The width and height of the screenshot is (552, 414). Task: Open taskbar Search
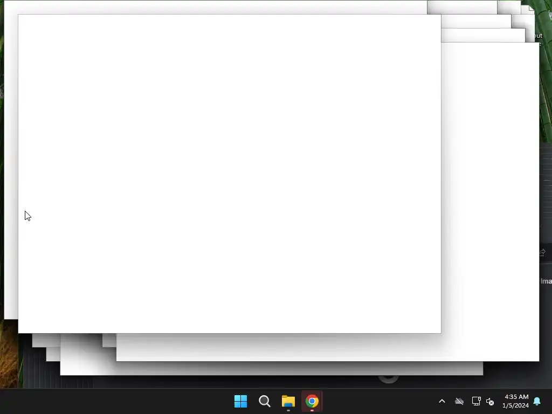tap(264, 401)
